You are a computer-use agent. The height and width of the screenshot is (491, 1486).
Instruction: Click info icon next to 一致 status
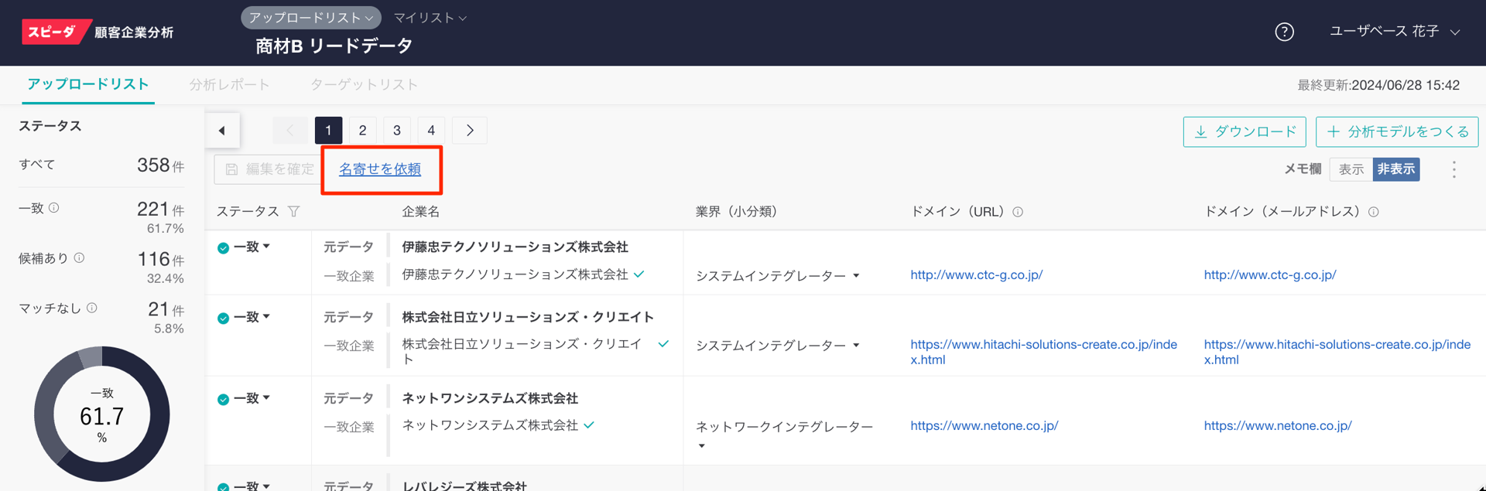point(54,208)
